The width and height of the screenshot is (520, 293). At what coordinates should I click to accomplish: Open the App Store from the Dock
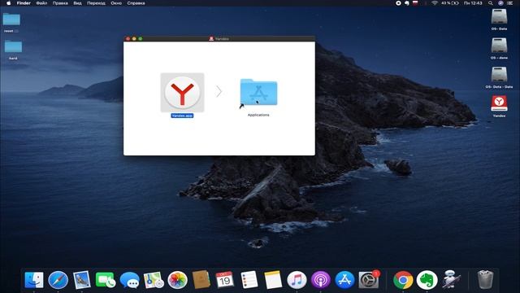[344, 280]
